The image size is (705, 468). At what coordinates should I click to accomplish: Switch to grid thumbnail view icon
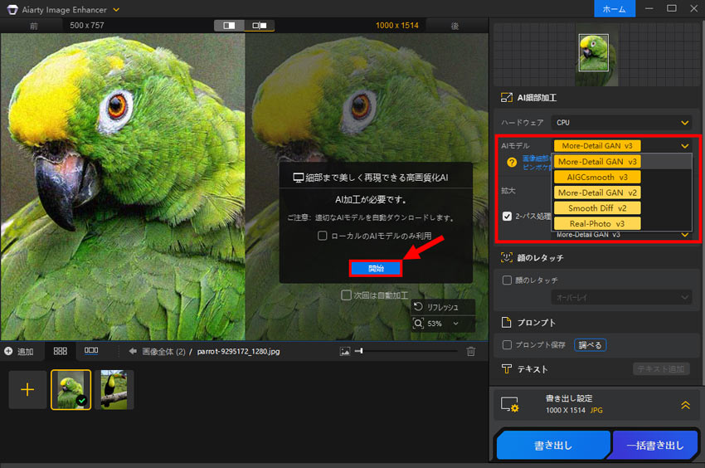tap(61, 351)
